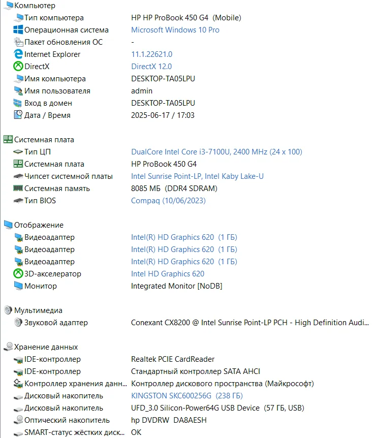Open the Intel Sunrise Point-LP chipset link
This screenshot has height=438, width=377.
(197, 176)
